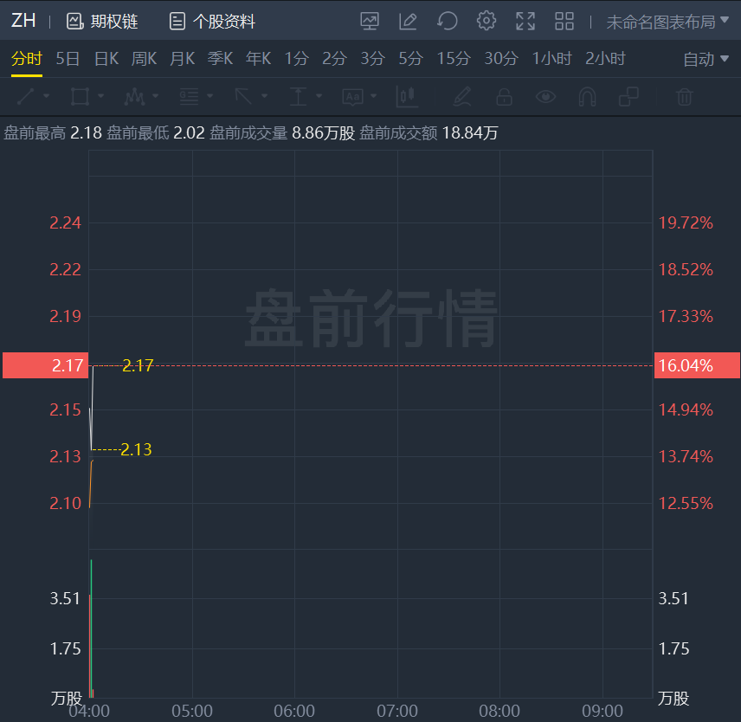Toggle drawing visibility eye icon
The height and width of the screenshot is (722, 741).
coord(545,97)
